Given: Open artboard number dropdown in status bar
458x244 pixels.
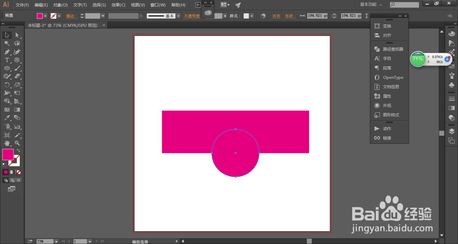Looking at the screenshot, I should tap(90, 241).
